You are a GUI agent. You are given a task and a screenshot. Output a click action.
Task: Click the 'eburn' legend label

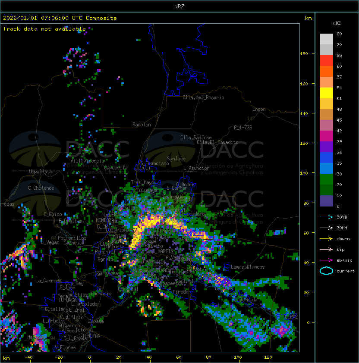tap(343, 239)
